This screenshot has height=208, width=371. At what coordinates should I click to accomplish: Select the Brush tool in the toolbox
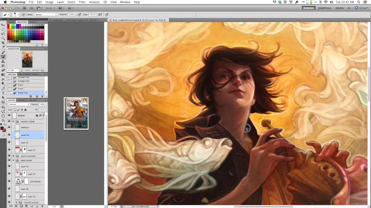point(3,57)
